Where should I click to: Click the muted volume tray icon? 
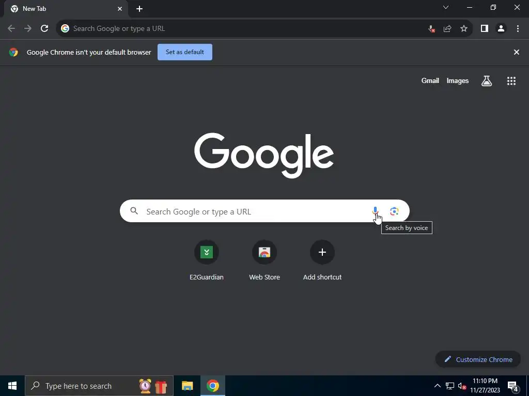[462, 386]
